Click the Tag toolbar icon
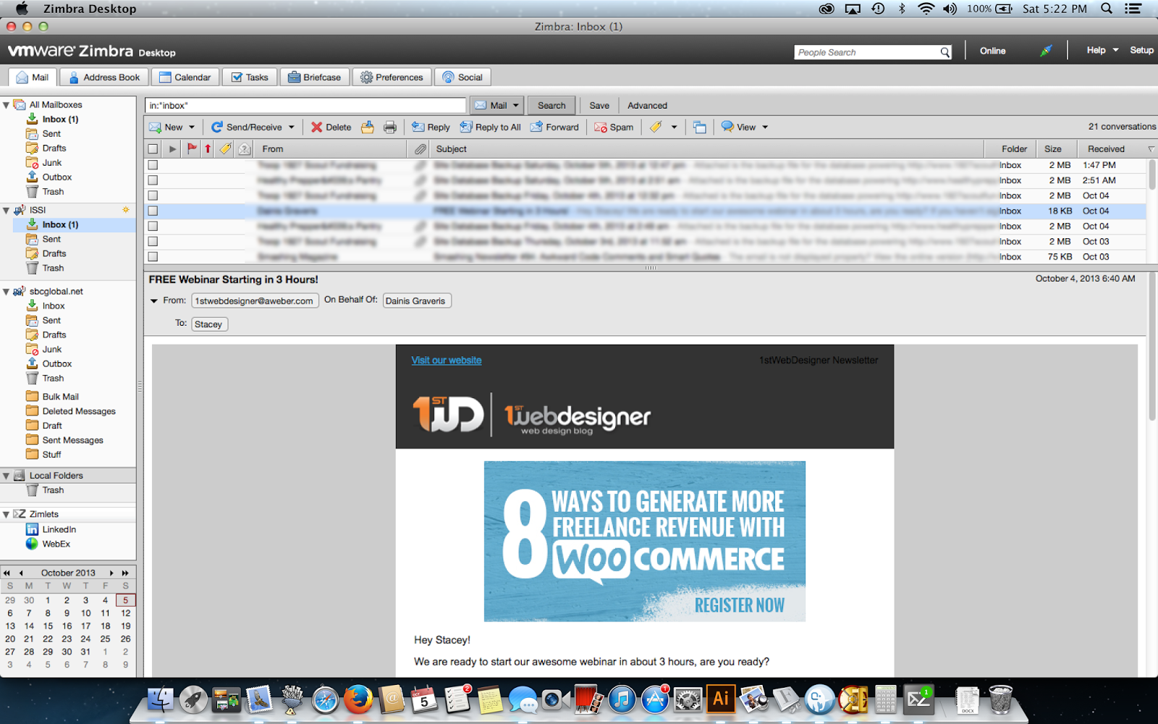 point(656,127)
